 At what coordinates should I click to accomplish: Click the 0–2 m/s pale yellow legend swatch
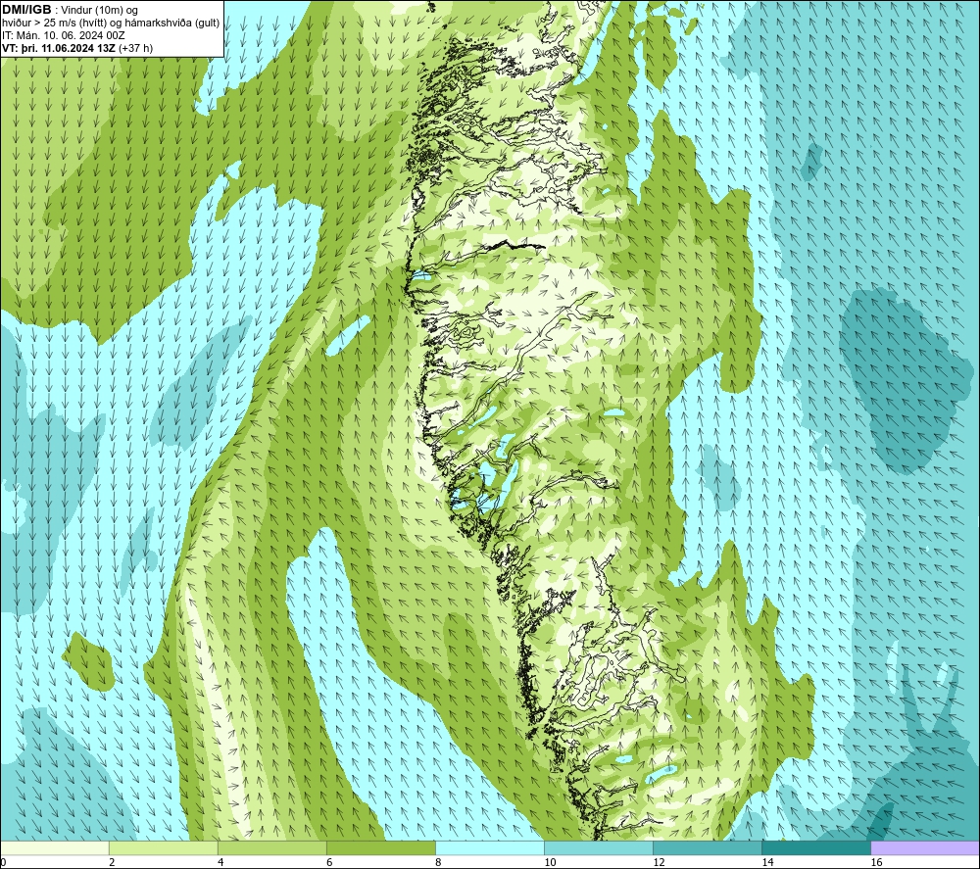[54, 847]
